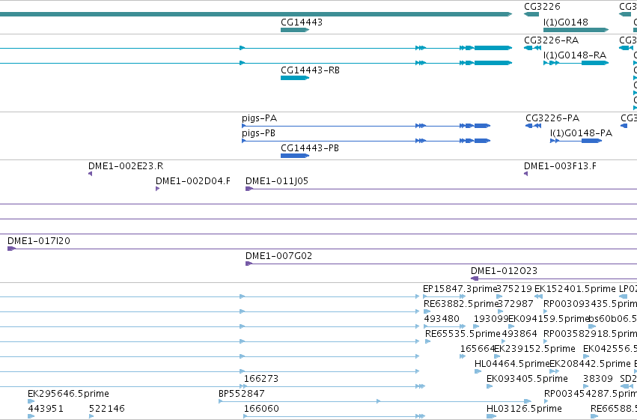The height and width of the screenshot is (420, 637).
Task: Click the RE65535.5prime EST
Action: point(427,341)
